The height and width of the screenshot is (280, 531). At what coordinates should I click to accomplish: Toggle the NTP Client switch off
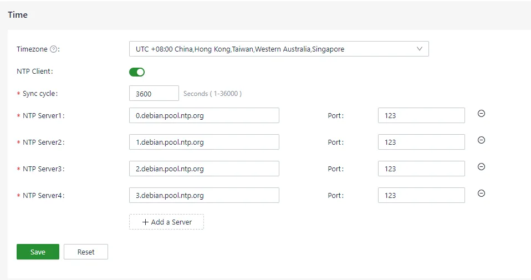coord(137,72)
